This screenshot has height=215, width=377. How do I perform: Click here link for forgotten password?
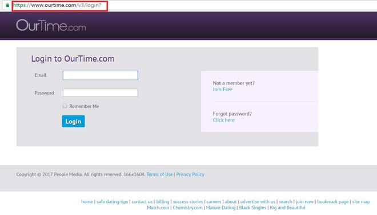pos(223,120)
